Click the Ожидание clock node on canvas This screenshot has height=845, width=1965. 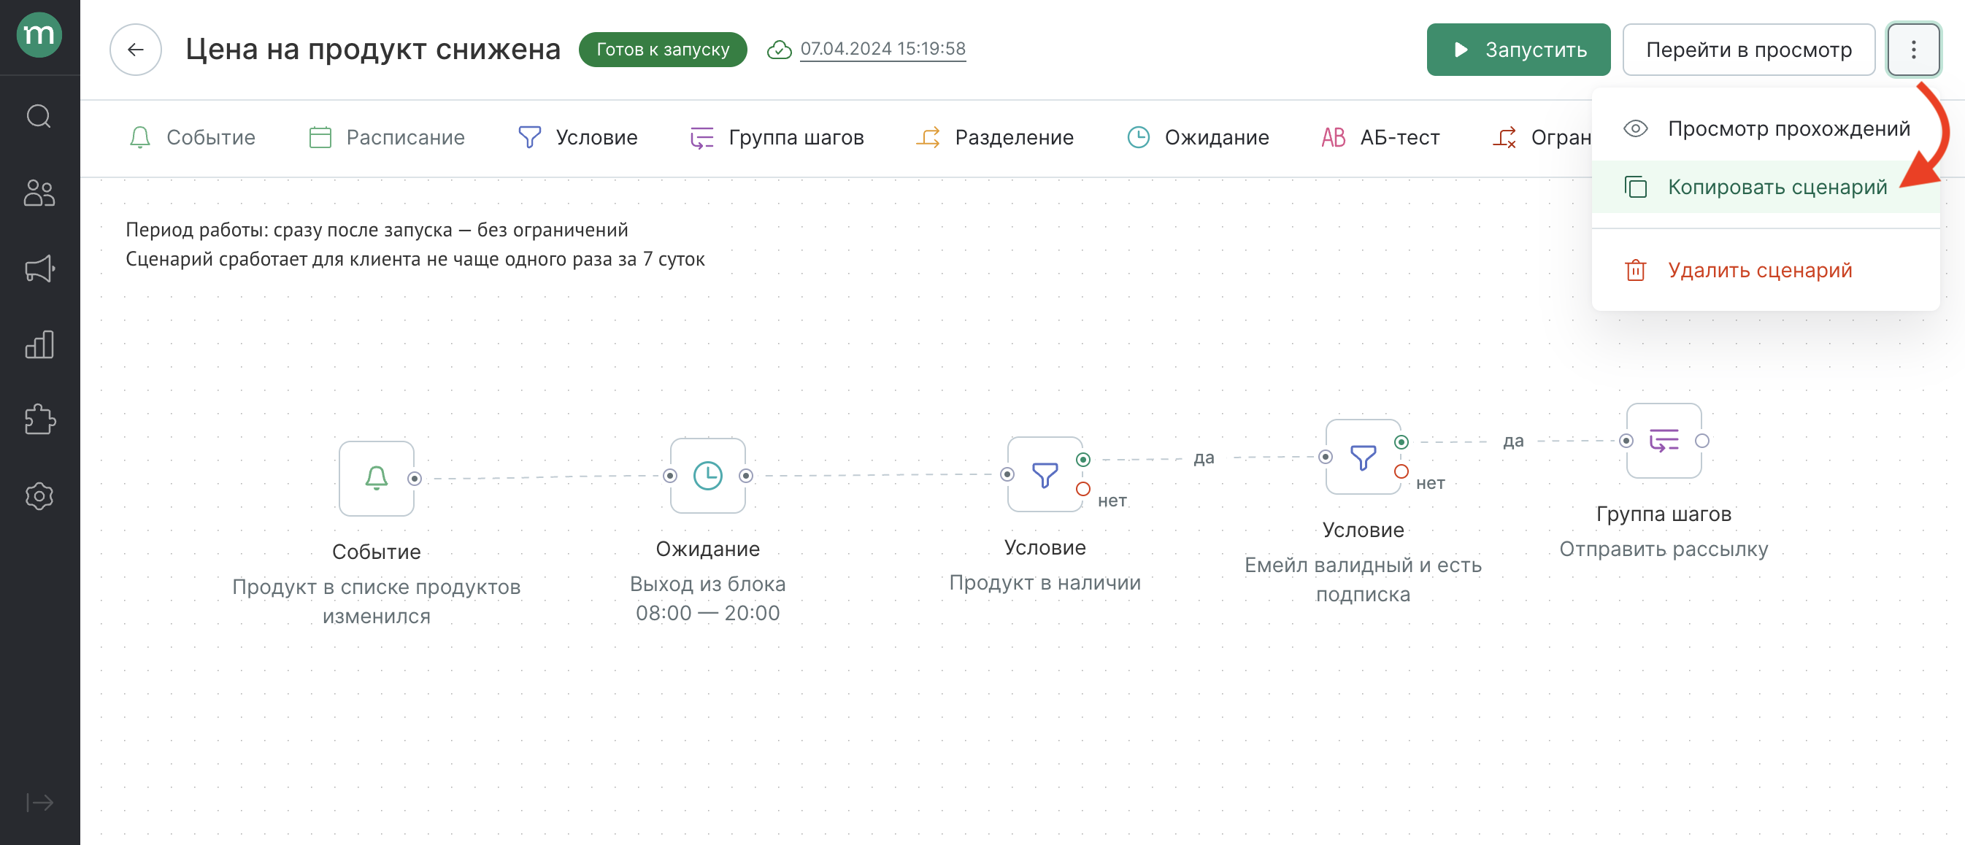click(707, 475)
